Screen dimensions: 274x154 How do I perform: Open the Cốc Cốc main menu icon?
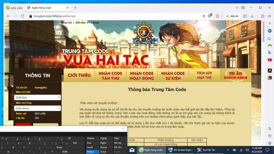[x=269, y=16]
